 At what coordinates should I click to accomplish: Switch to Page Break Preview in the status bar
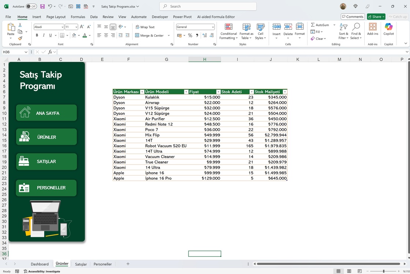tap(360, 271)
